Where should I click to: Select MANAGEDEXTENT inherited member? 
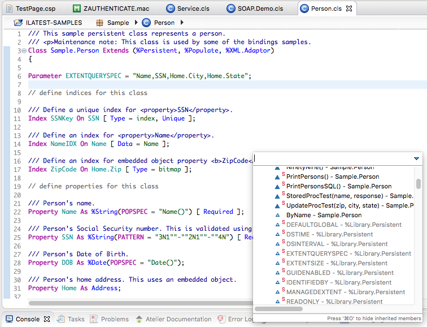(x=346, y=292)
